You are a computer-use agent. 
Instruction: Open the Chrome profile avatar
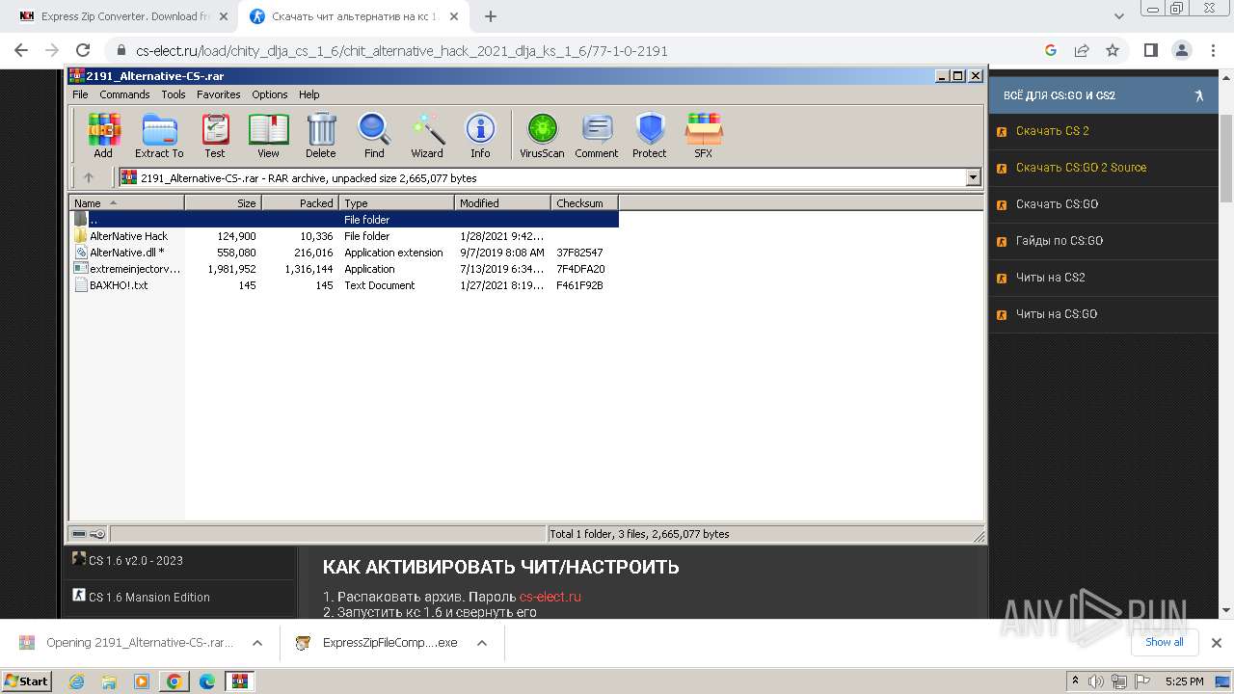(x=1181, y=50)
